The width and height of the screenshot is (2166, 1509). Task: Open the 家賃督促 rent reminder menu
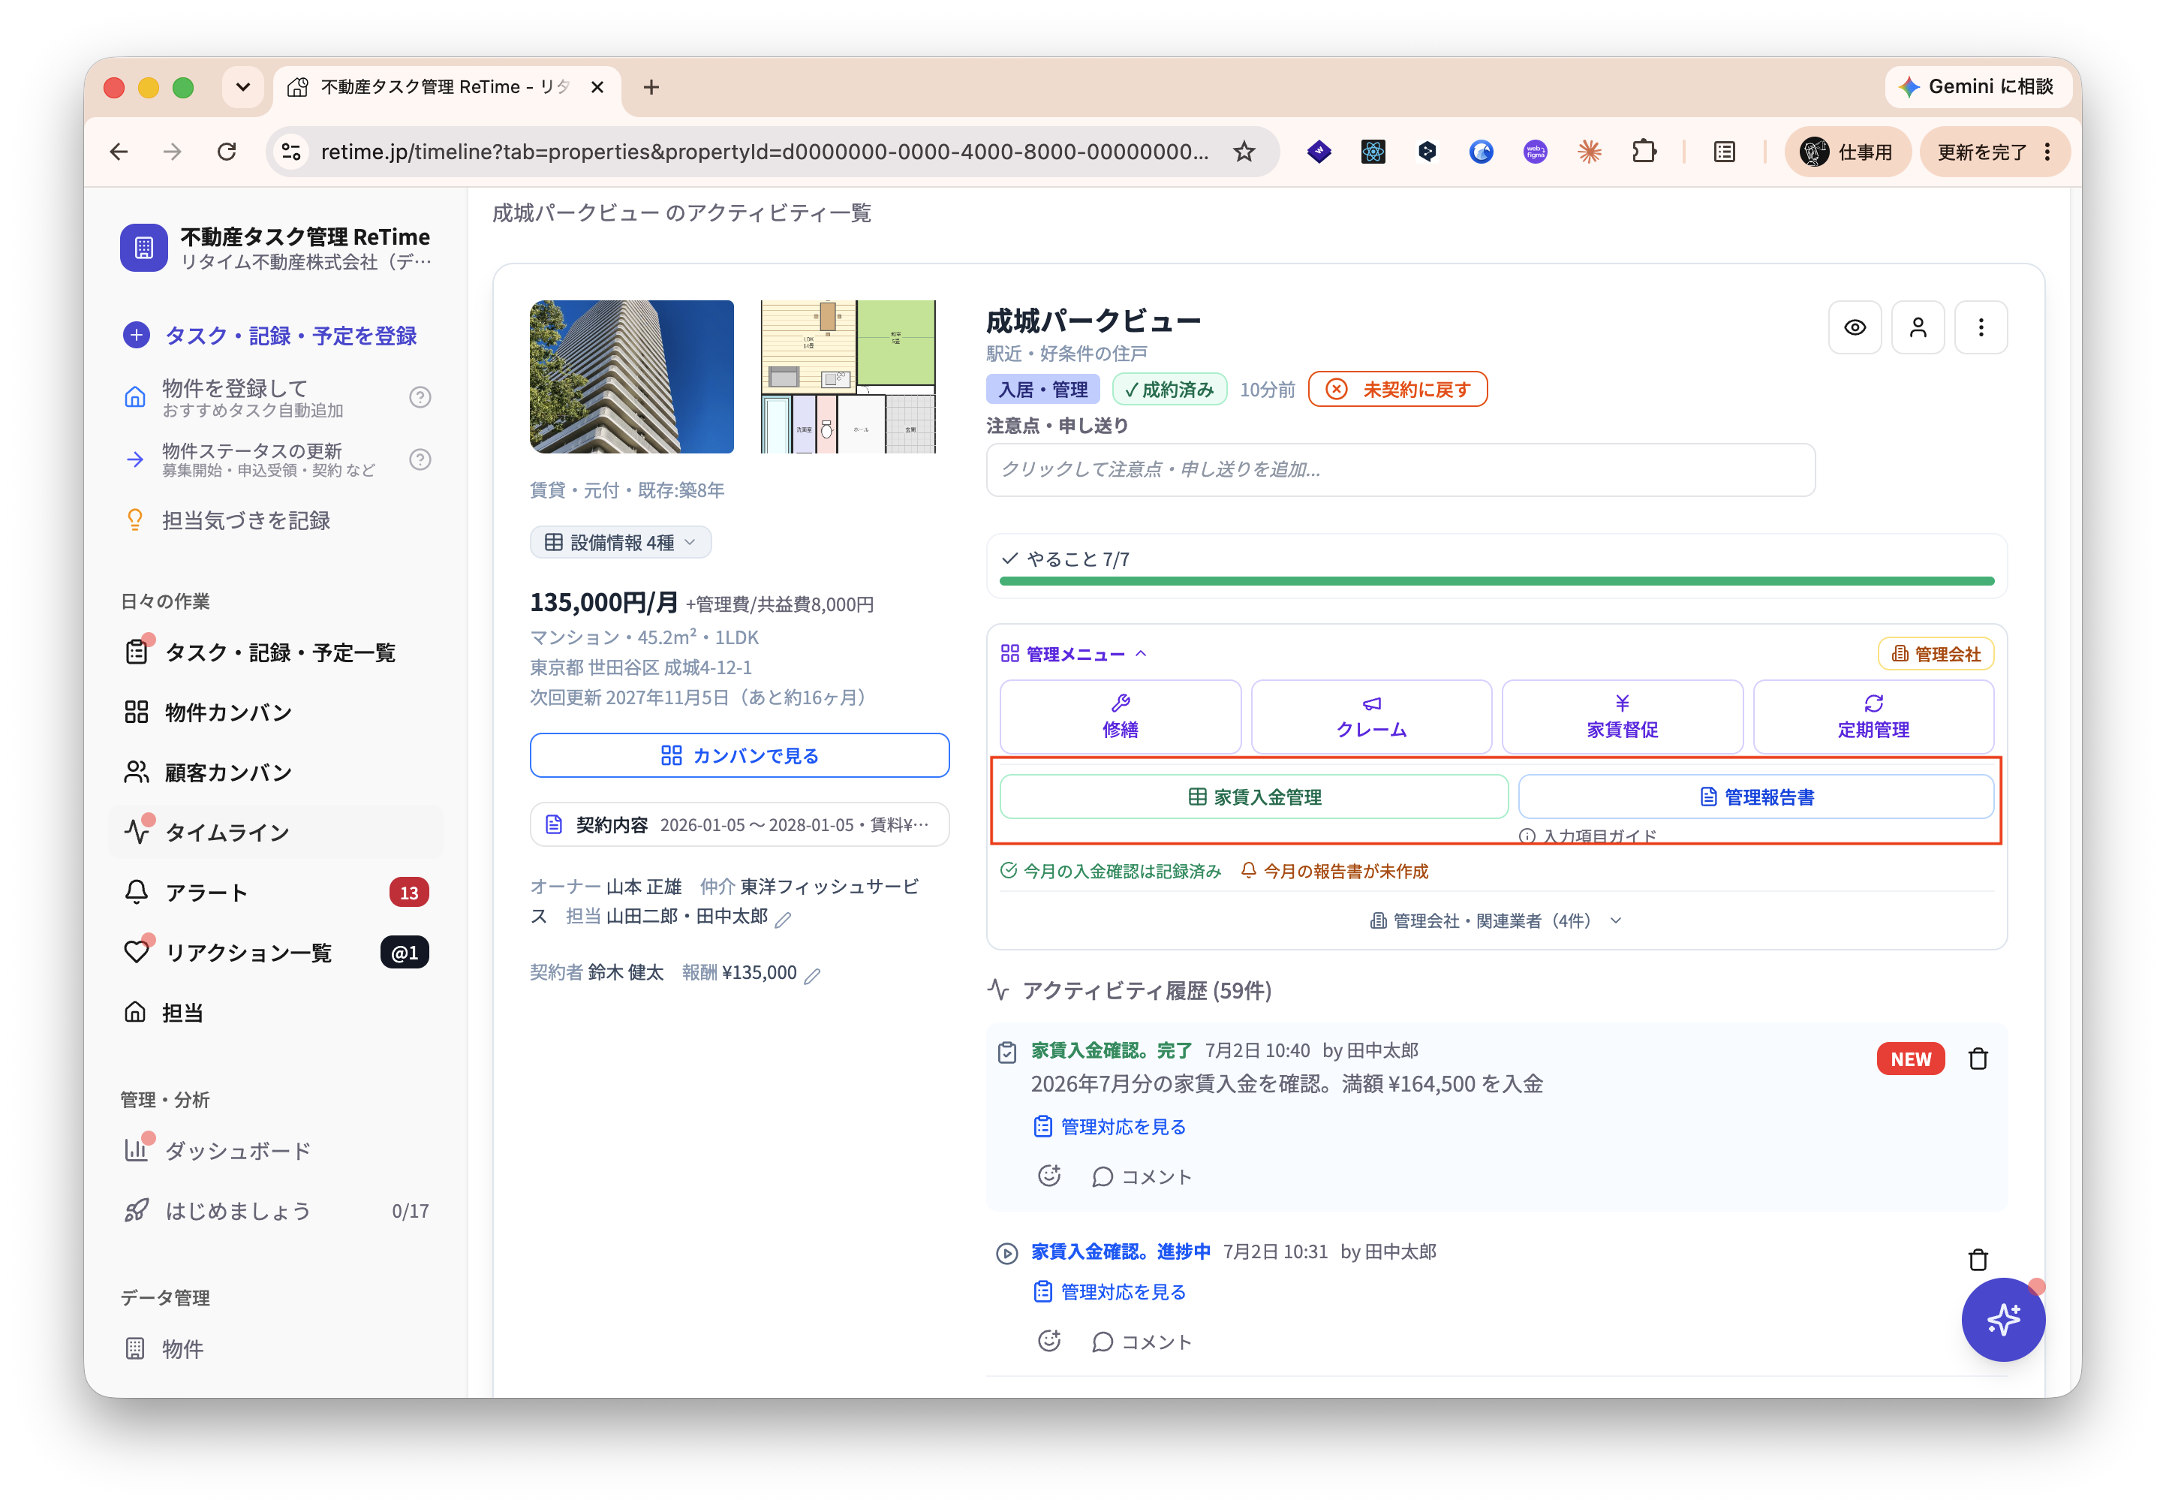tap(1623, 717)
